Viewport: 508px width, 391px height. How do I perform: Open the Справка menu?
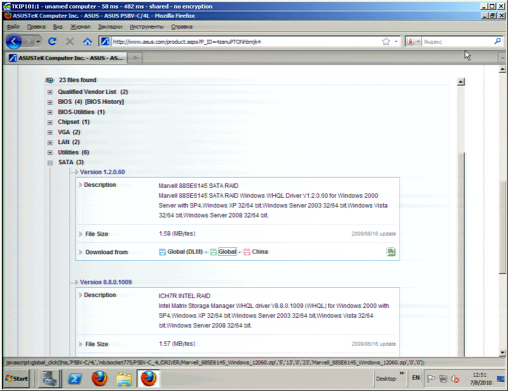[x=182, y=27]
